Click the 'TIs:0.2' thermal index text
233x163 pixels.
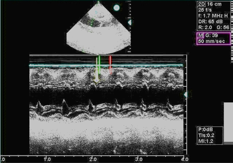(206, 135)
